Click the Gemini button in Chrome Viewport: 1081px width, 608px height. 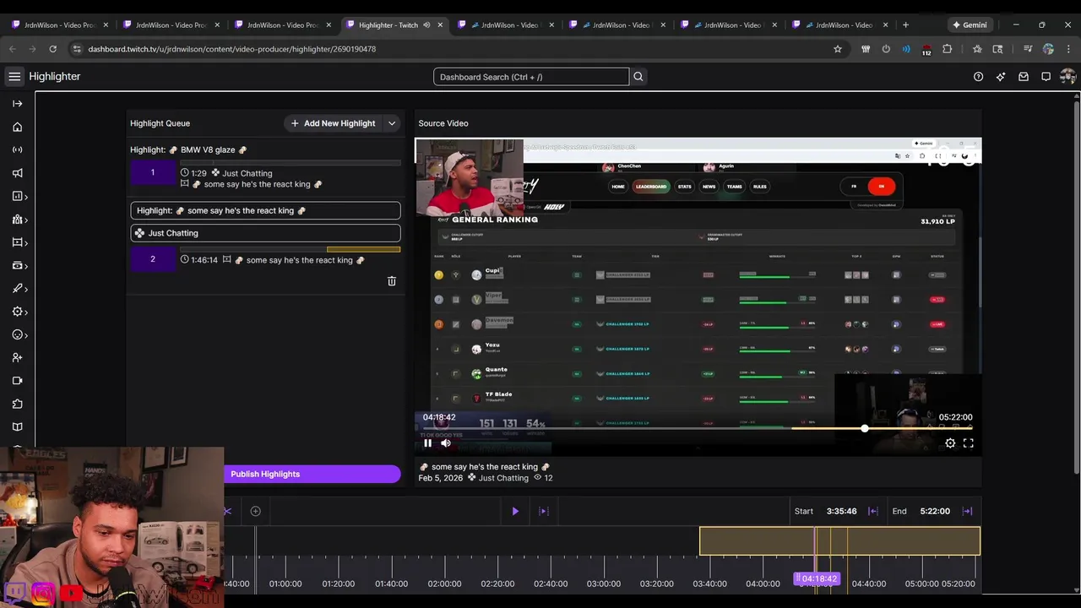click(x=970, y=24)
